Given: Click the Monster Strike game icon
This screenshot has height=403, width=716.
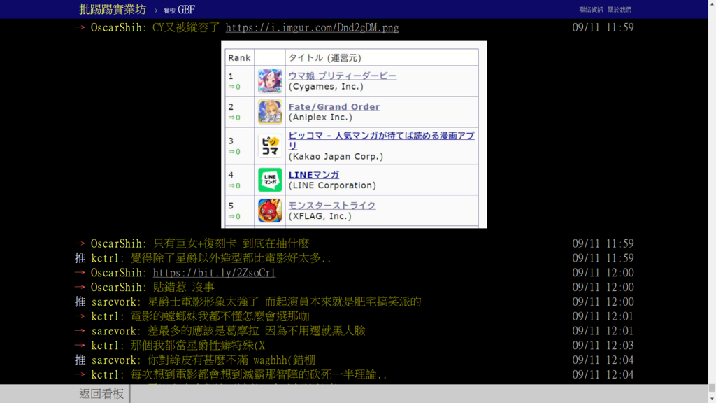Looking at the screenshot, I should tap(270, 211).
